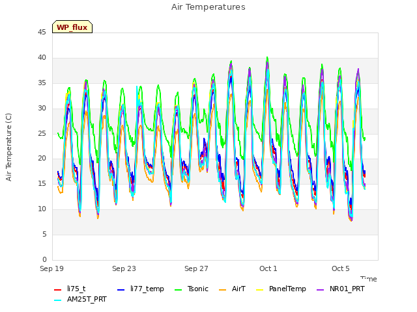Click the 0 y-axis tick label
Viewport: 417px width, 312px height.
pyautogui.click(x=44, y=259)
